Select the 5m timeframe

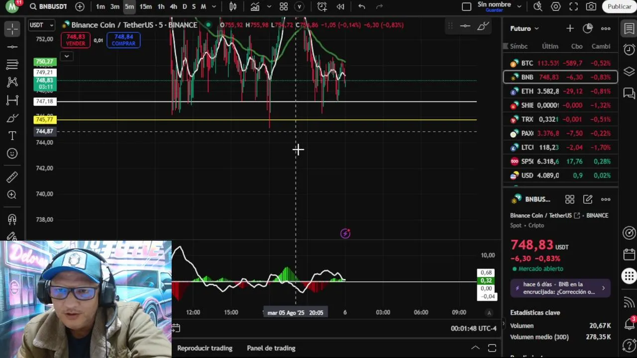click(x=129, y=6)
